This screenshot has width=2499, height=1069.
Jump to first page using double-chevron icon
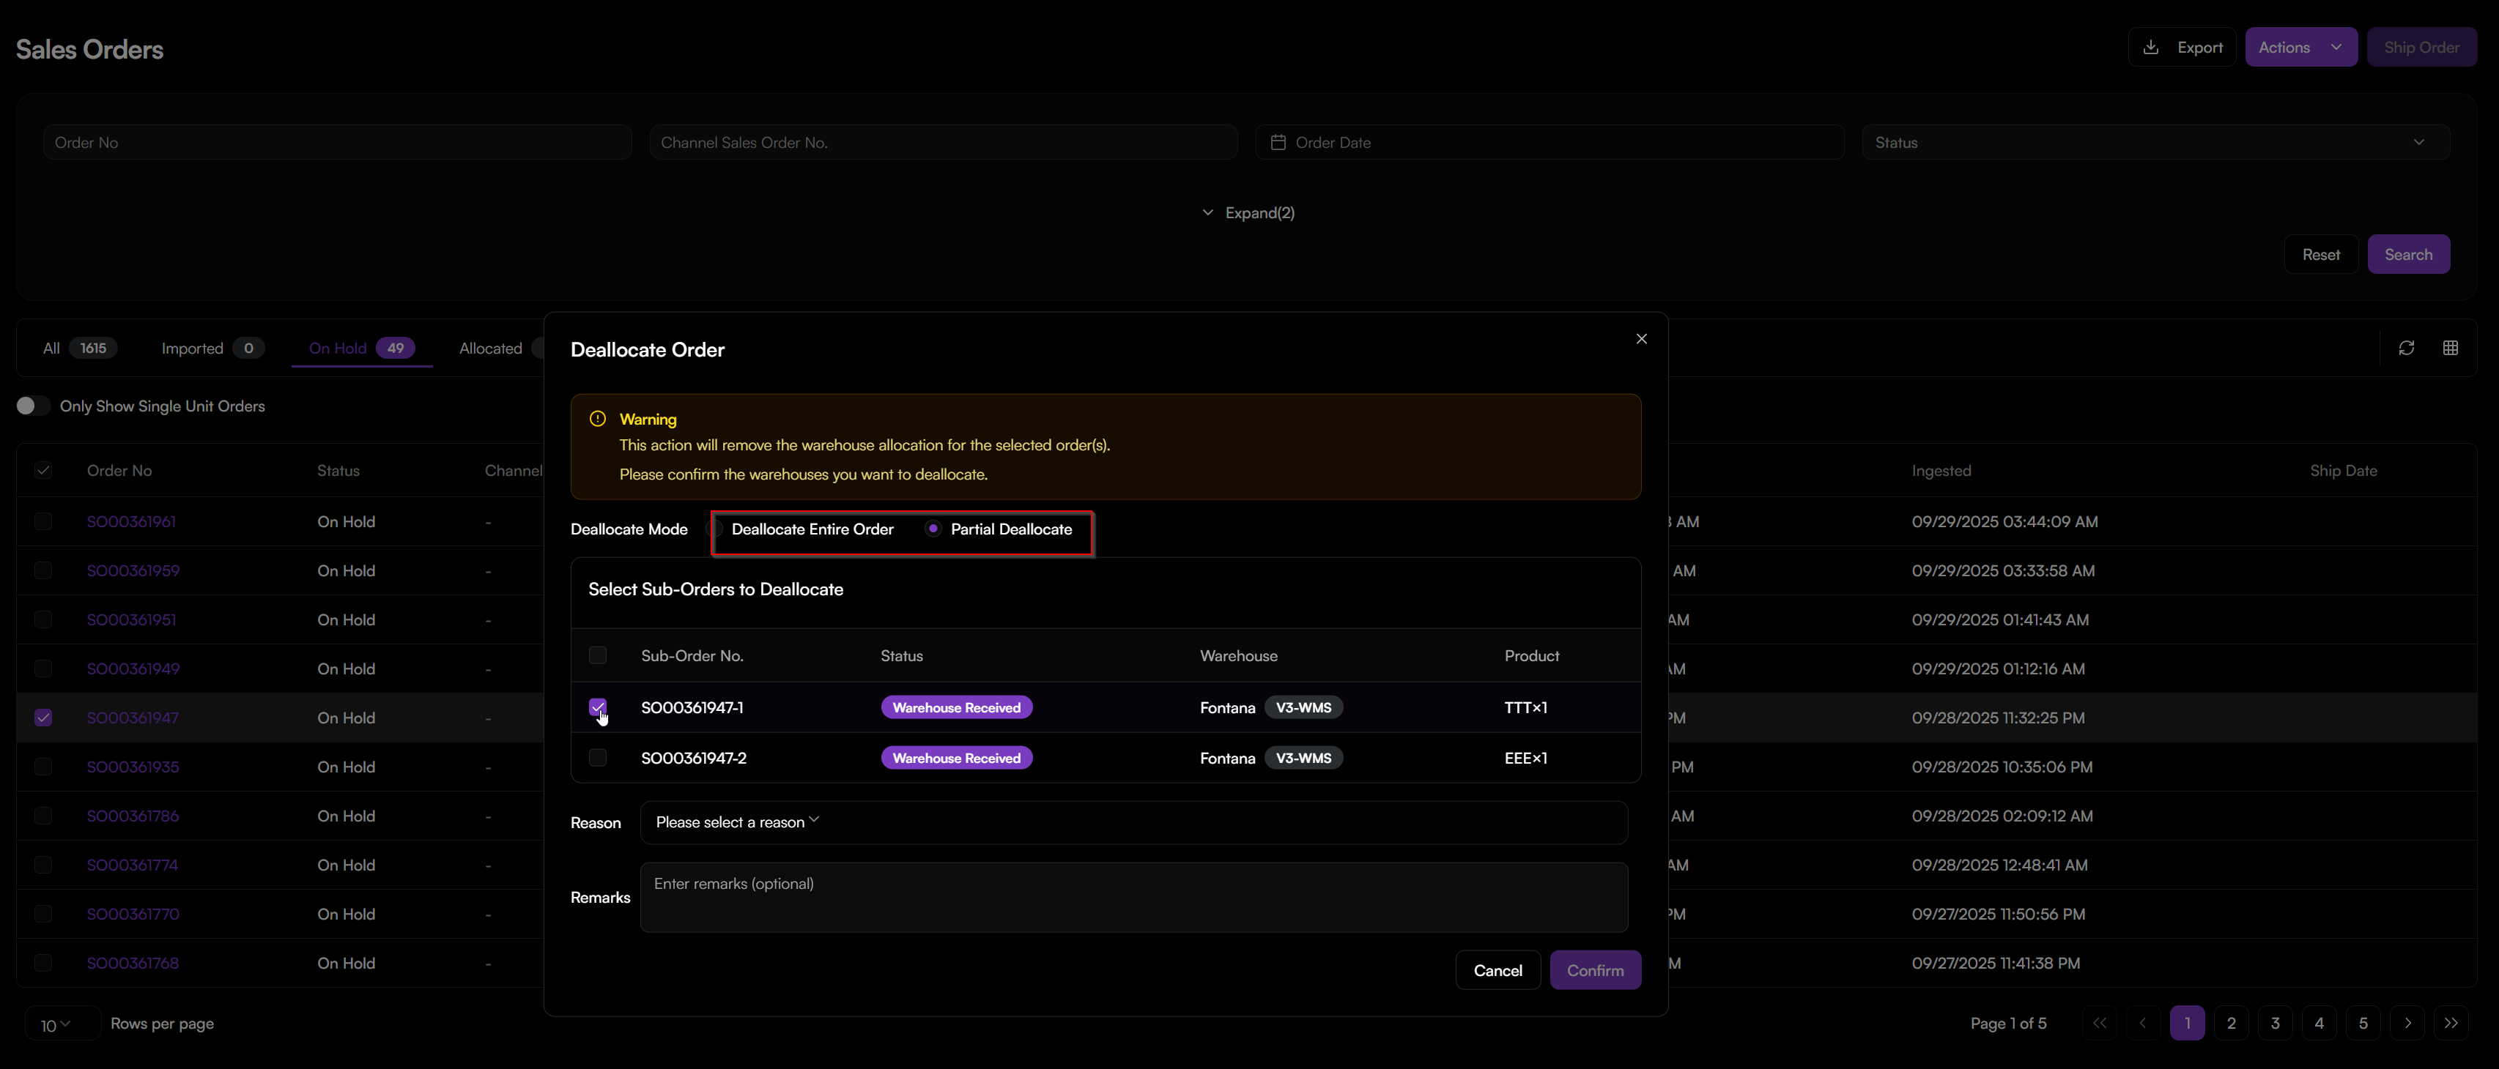coord(2100,1022)
